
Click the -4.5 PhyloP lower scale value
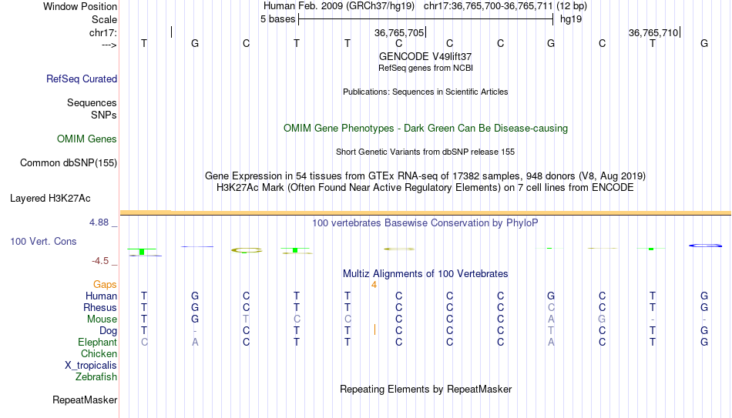click(x=100, y=261)
